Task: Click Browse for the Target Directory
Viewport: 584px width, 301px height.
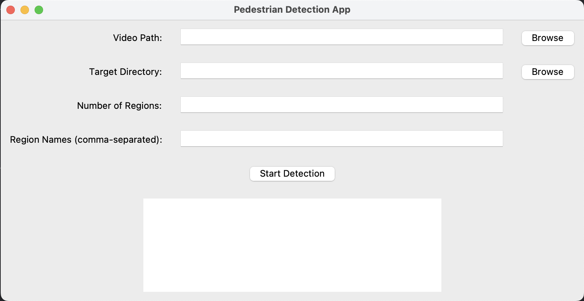Action: coord(548,72)
